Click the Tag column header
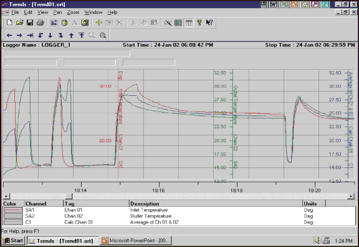 tap(96, 203)
